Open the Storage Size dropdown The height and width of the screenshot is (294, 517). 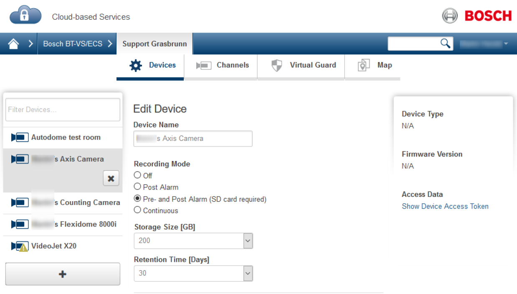(x=248, y=241)
